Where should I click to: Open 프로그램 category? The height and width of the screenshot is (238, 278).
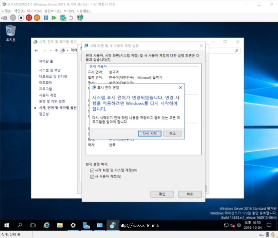45,89
